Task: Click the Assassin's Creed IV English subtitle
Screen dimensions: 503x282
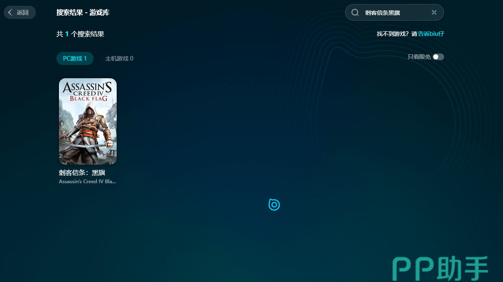Action: (x=87, y=182)
